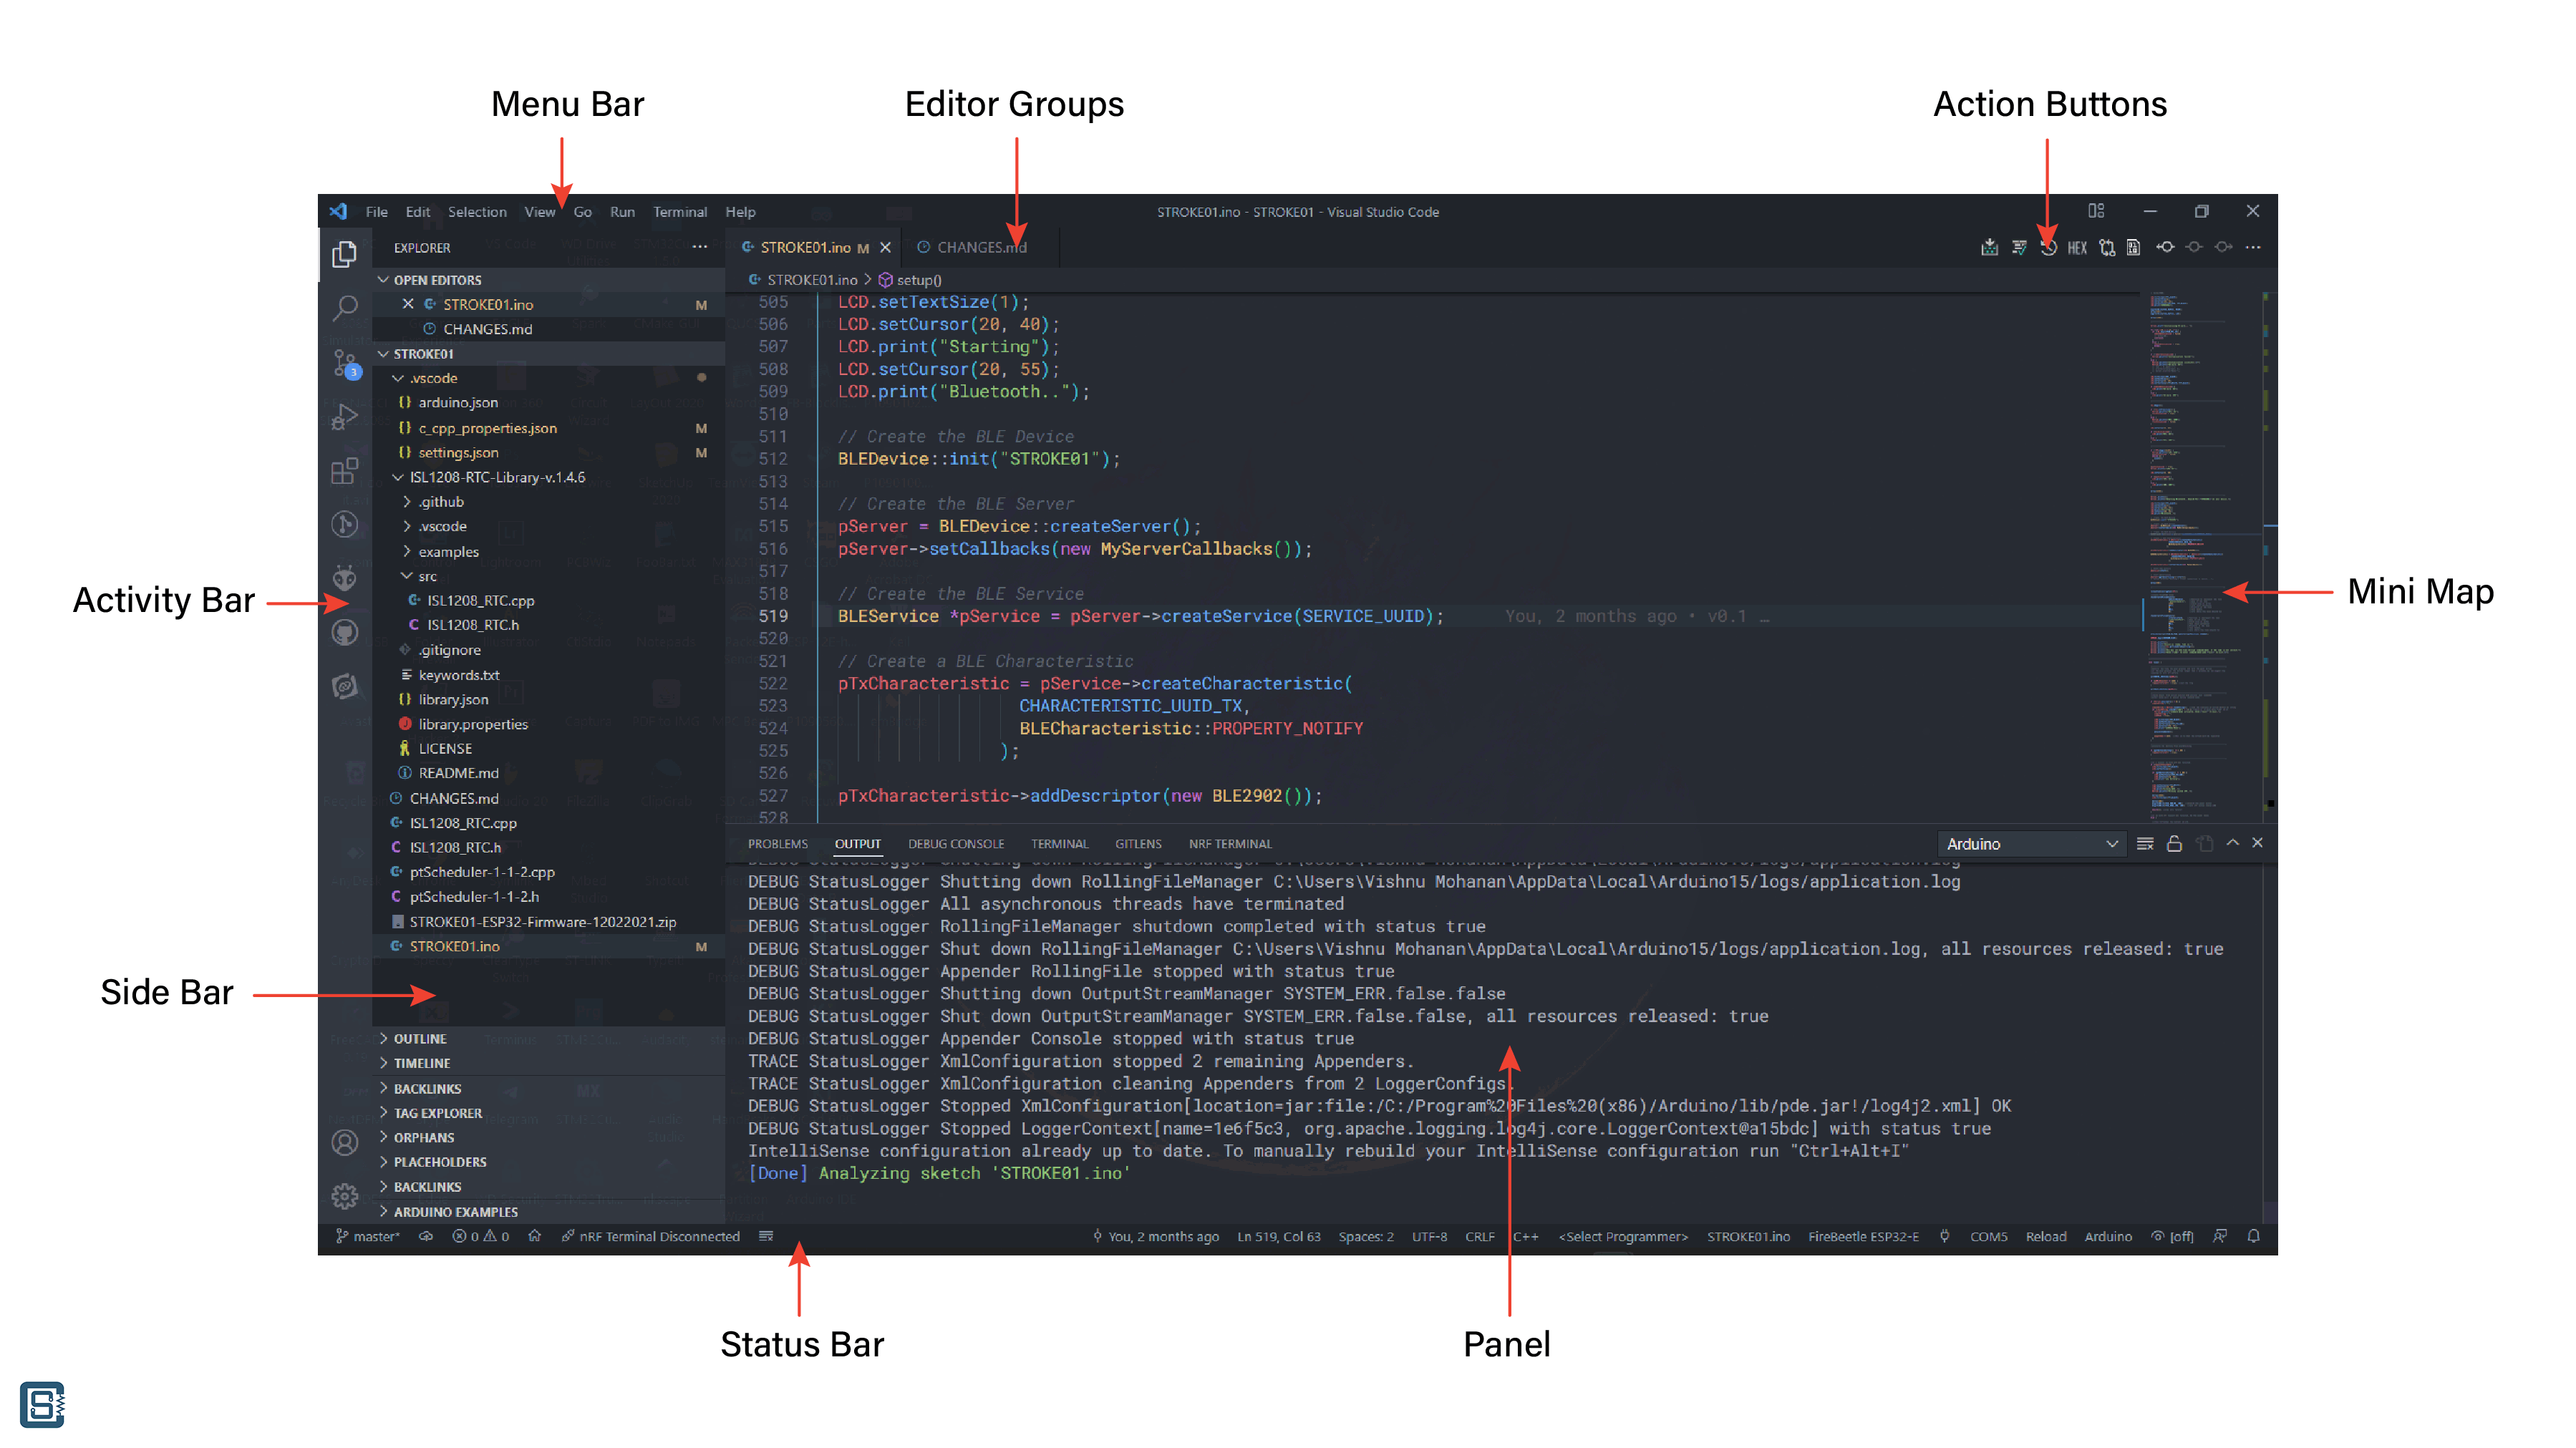This screenshot has height=1448, width=2576.
Task: Click the Arduino Verify action button
Action: (x=2019, y=247)
